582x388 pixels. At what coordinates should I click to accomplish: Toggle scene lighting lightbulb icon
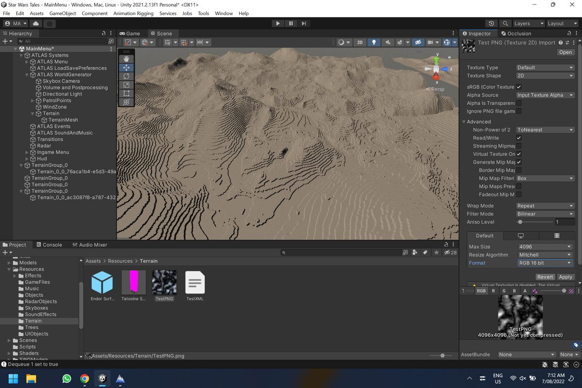pos(373,43)
